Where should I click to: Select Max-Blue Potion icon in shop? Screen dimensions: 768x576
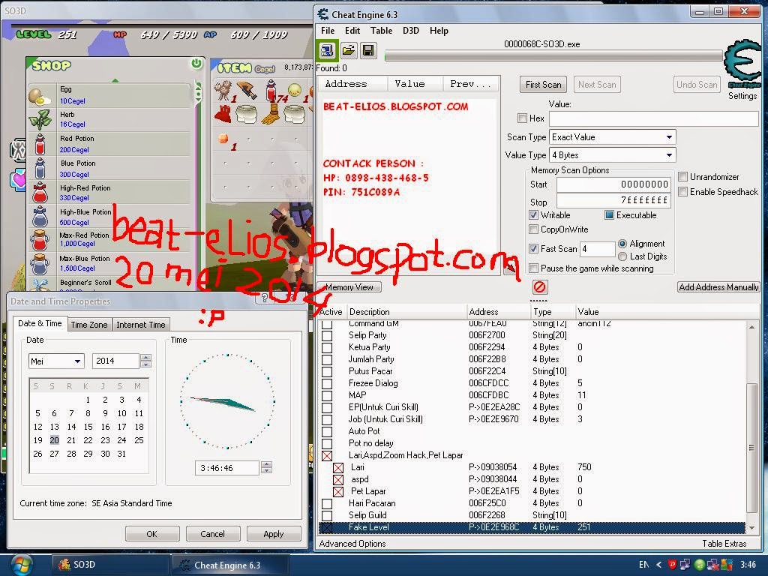click(40, 263)
